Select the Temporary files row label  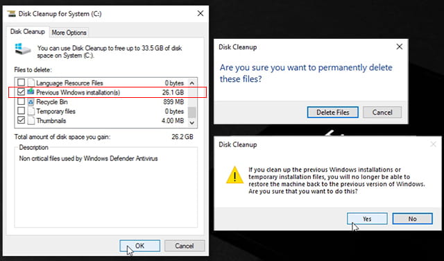pos(55,111)
